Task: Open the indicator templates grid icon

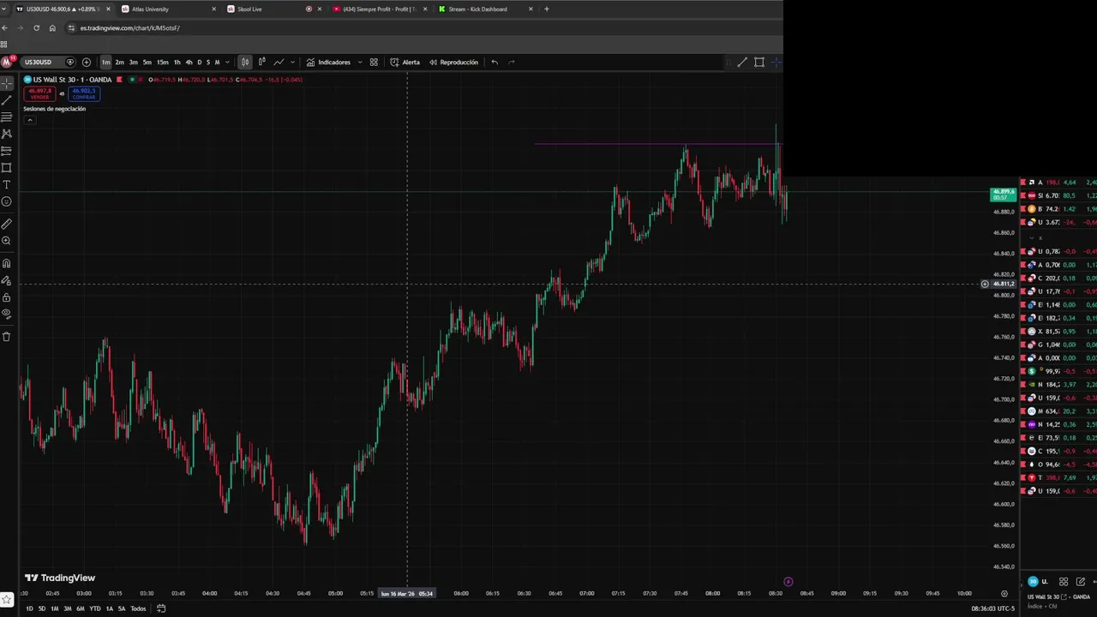Action: coord(374,62)
